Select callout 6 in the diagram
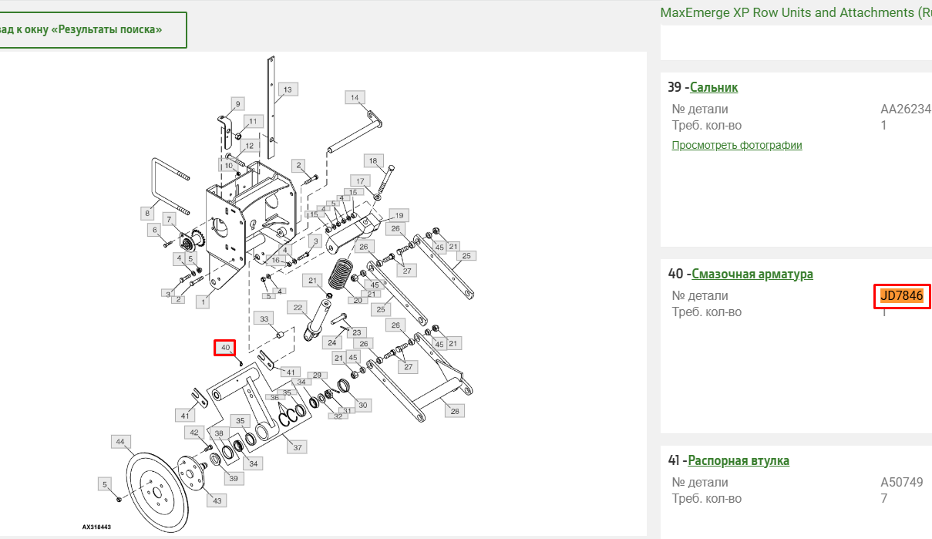Screen dimensions: 932x539 coord(154,230)
